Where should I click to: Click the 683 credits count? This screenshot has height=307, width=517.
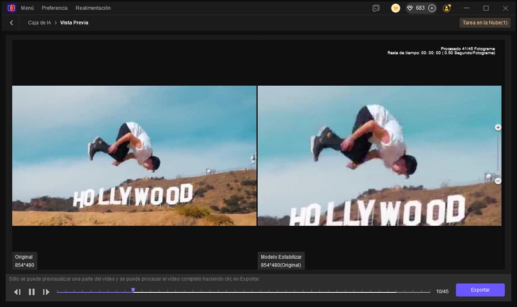[420, 8]
